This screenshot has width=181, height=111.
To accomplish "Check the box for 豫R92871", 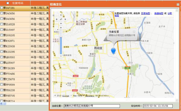I will [2, 41].
